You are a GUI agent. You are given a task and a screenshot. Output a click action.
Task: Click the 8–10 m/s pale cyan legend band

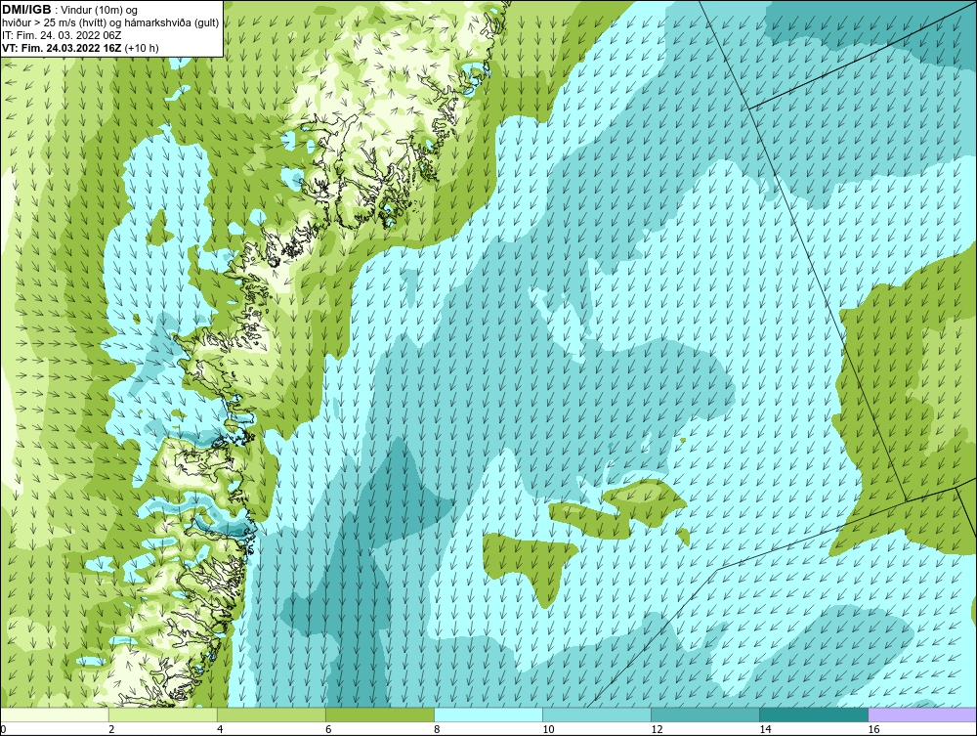(488, 714)
